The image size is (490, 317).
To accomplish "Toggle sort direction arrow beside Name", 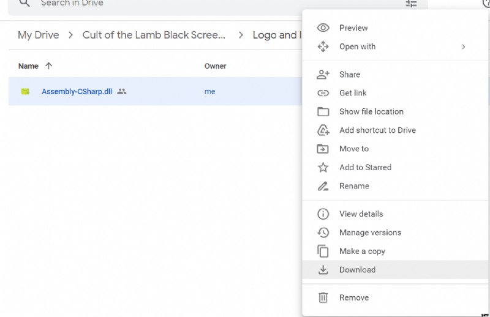I will (49, 66).
